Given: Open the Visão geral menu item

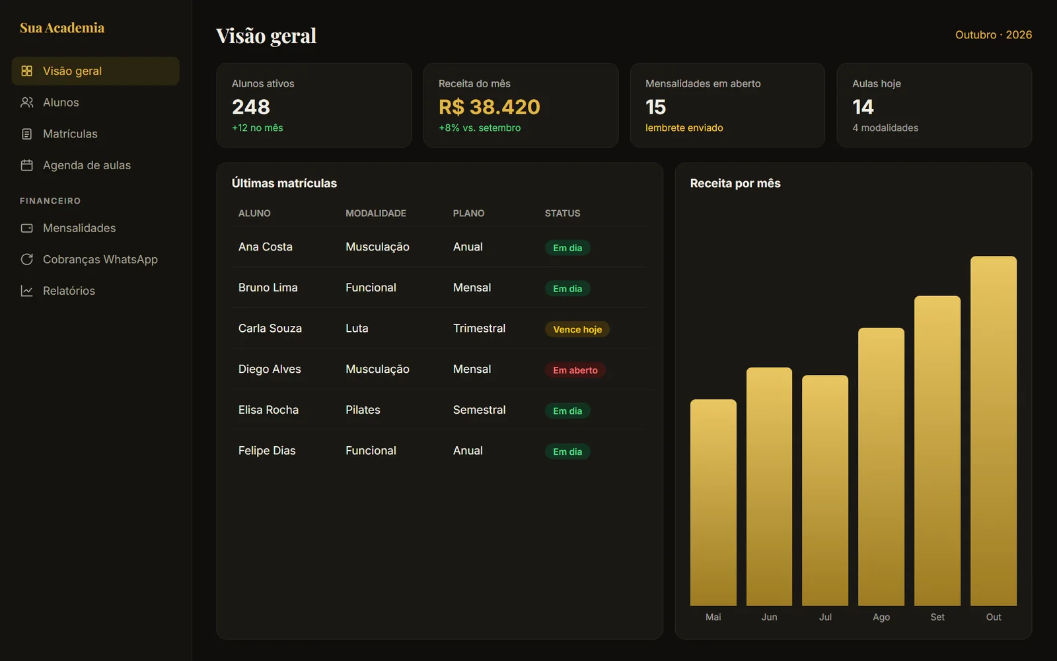Looking at the screenshot, I should 95,71.
